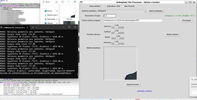Click Rename icon in File Explorer toolbar
Image resolution: width=197 pixels, height=100 pixels.
(75, 2)
